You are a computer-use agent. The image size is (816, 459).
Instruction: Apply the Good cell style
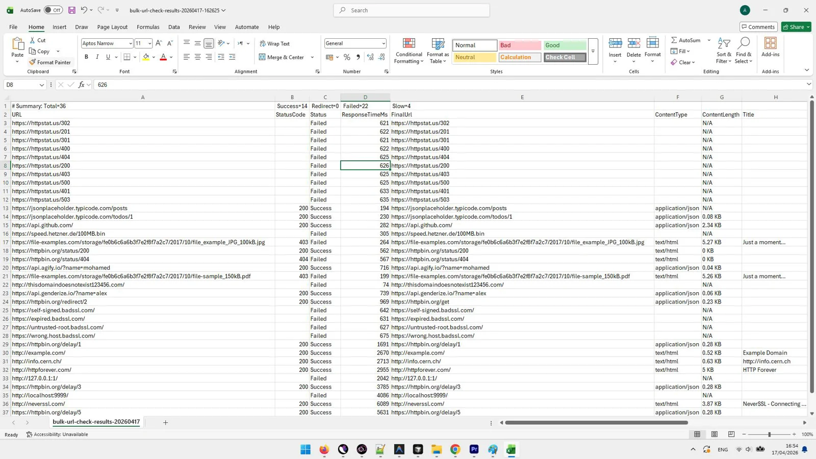pyautogui.click(x=565, y=45)
